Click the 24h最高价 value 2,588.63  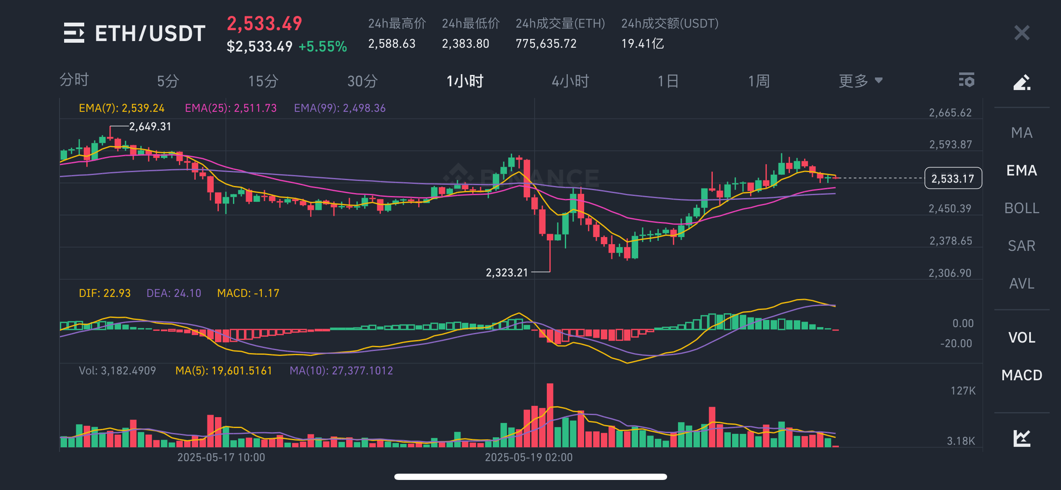point(392,44)
